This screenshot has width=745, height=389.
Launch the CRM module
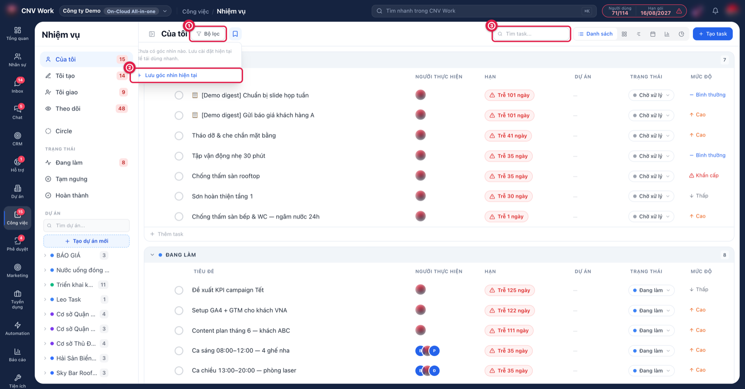(17, 139)
